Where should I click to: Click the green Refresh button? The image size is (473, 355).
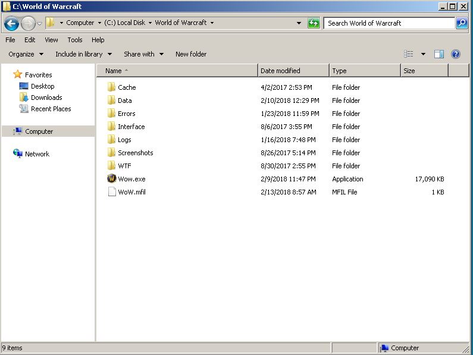314,23
